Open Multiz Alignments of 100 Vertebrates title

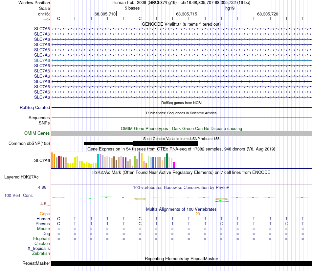click(181, 209)
